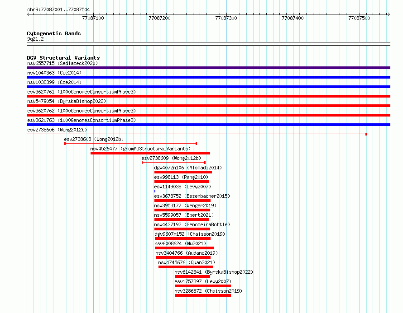Click the red bar under nsv5479054
This screenshot has height=313, width=403.
click(x=208, y=106)
